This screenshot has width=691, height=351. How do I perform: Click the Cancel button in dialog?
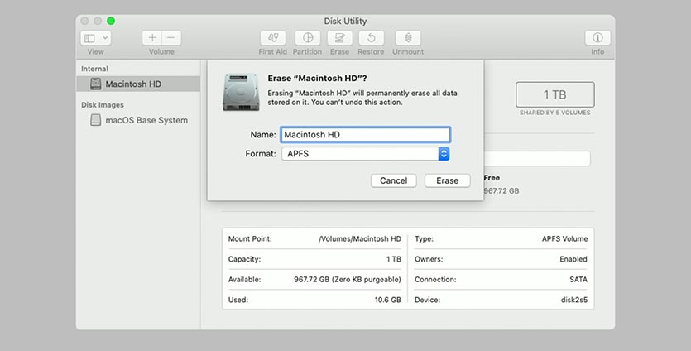pyautogui.click(x=393, y=180)
